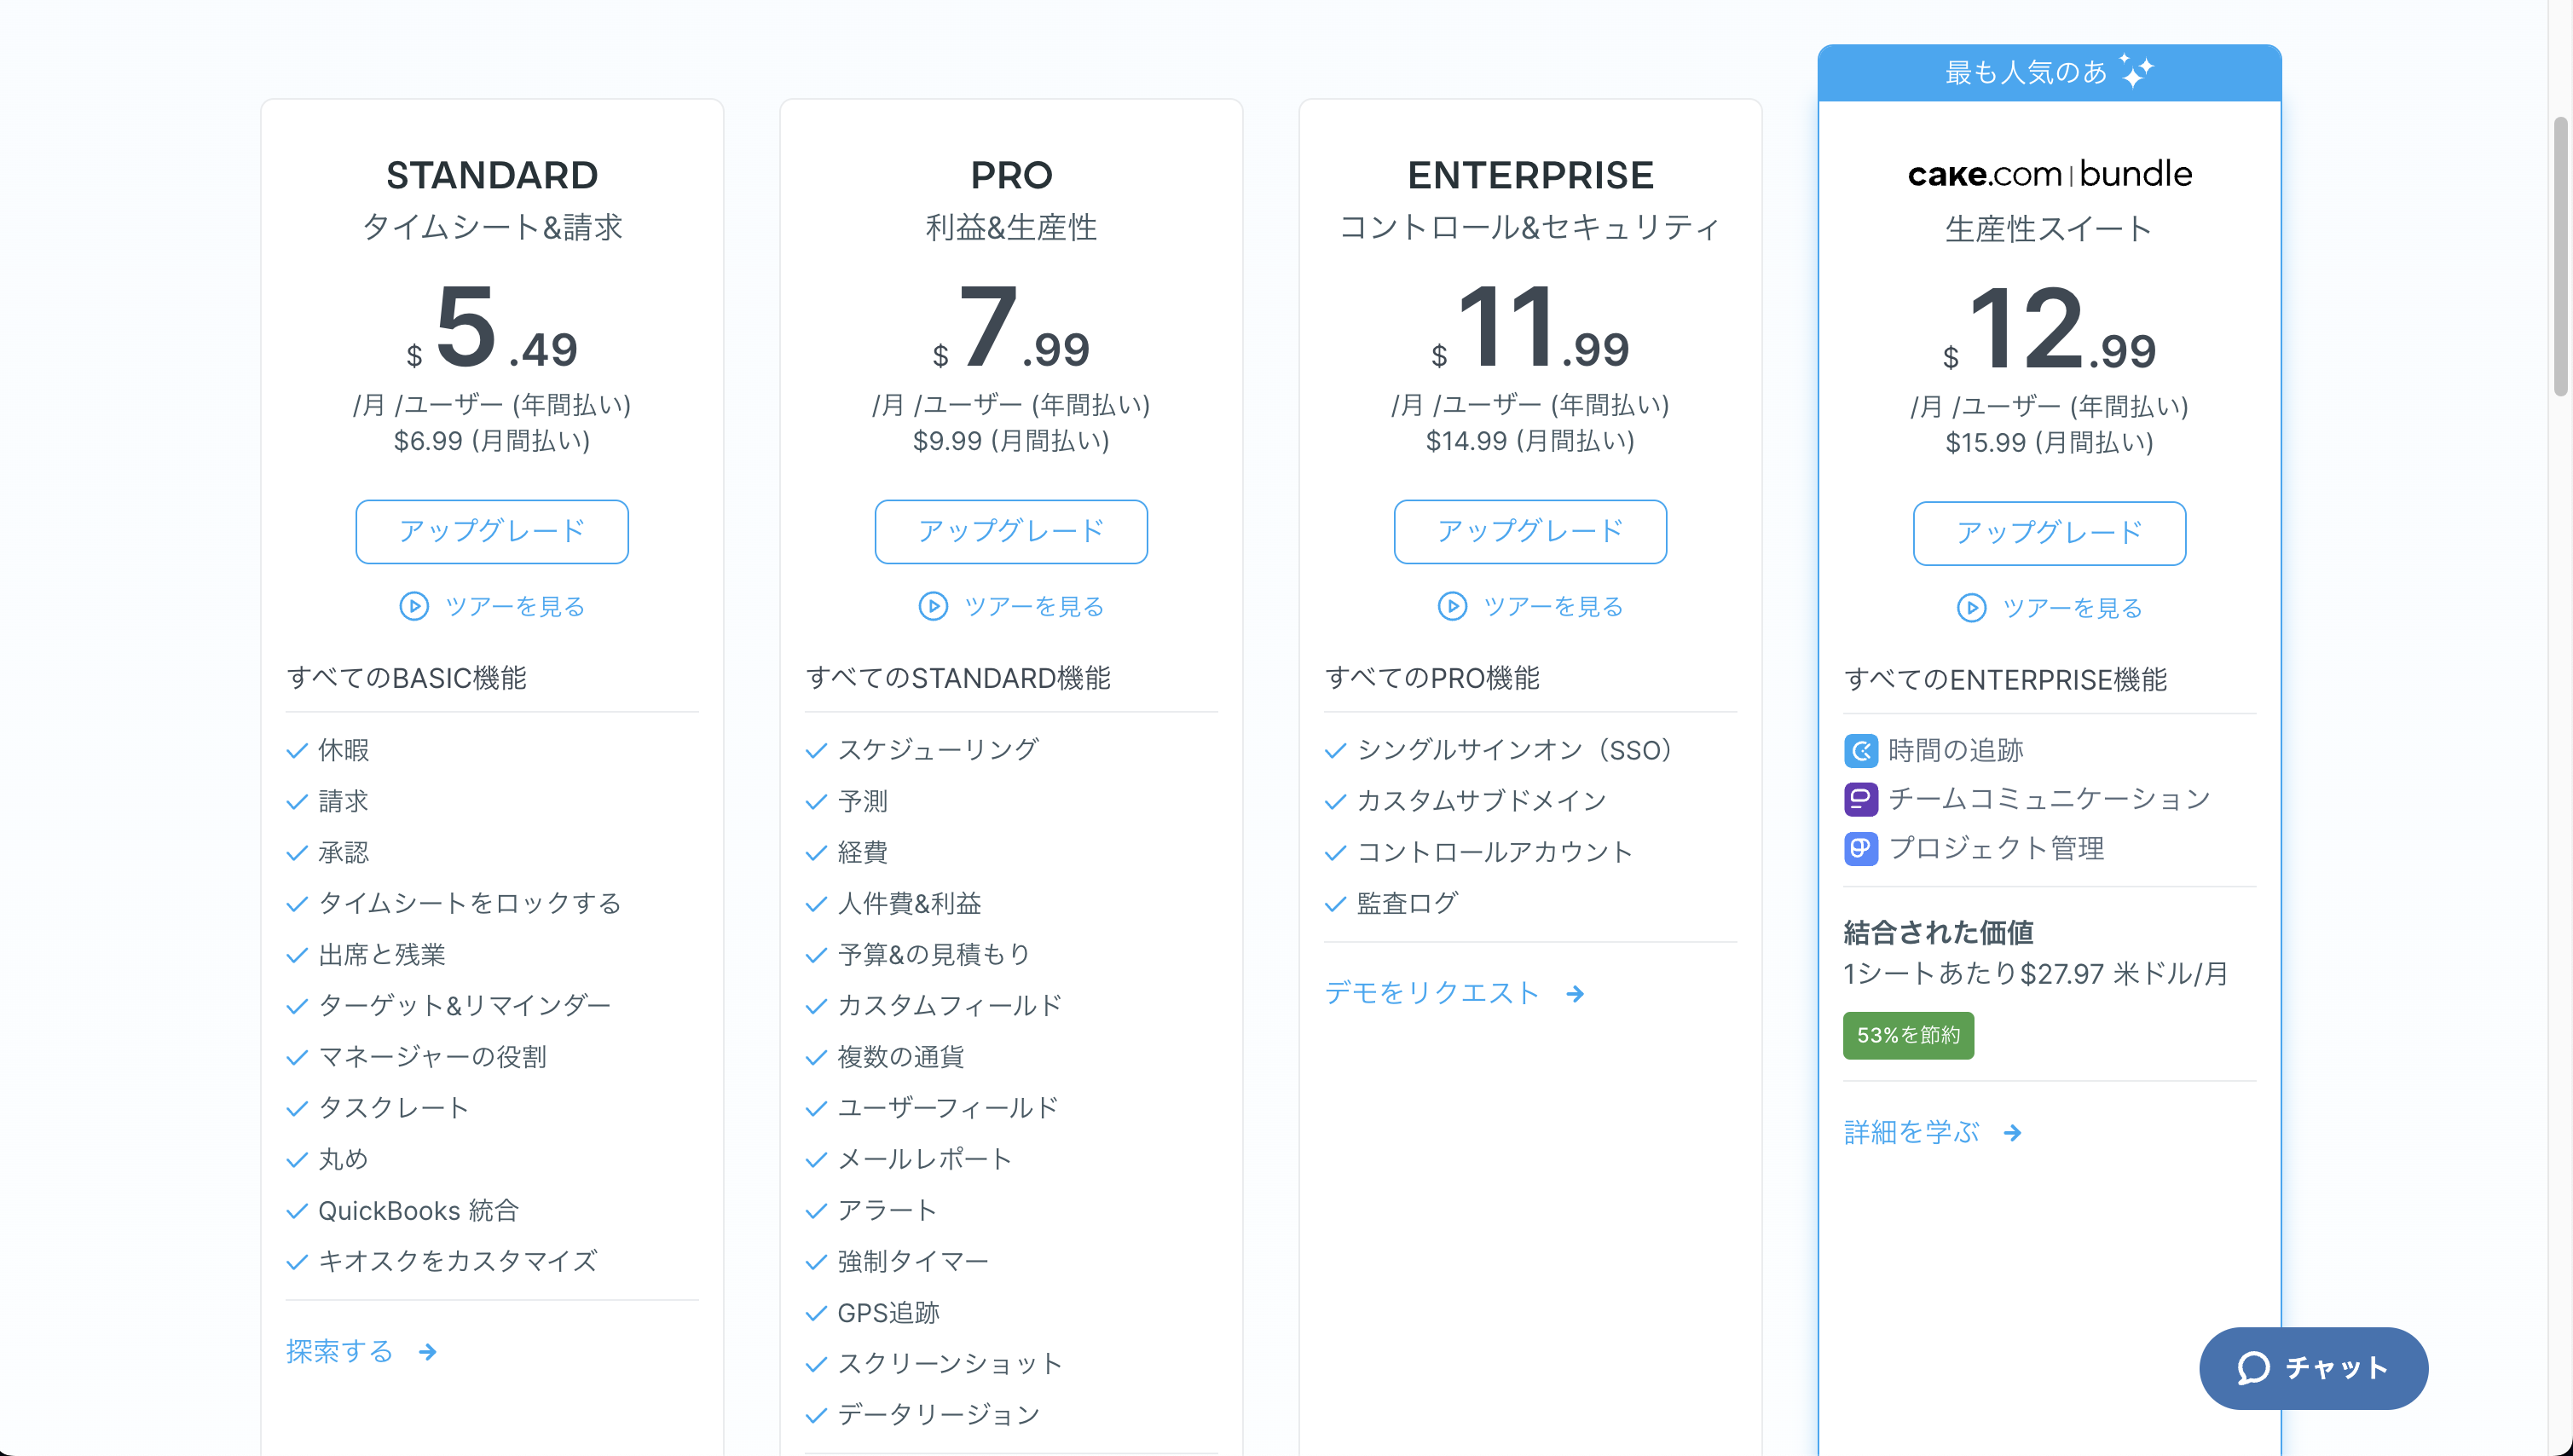Select the Pumble チームコミュニケーション icon
Screen dimensions: 2573x1456
pos(1862,799)
